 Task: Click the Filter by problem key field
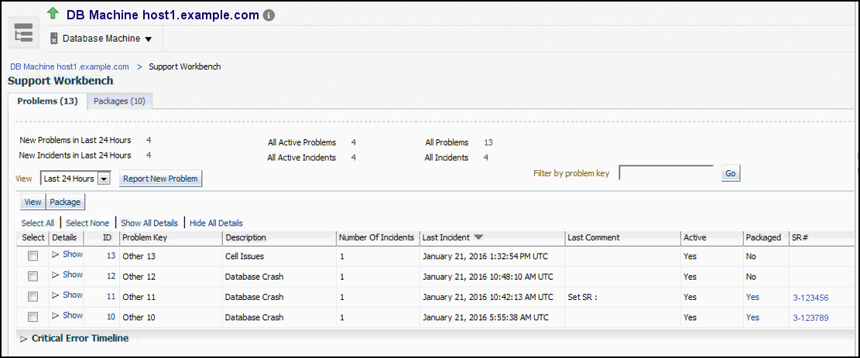pos(666,173)
